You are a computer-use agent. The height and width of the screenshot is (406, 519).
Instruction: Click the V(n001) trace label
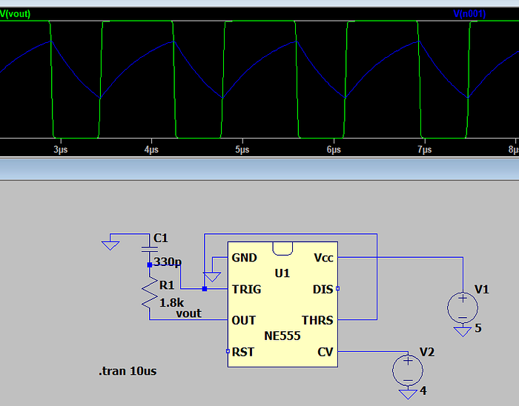[x=469, y=14]
